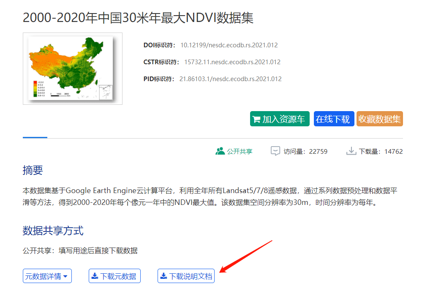Select the green person icon beside 公开共享

coord(220,150)
